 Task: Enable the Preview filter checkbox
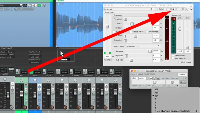(173, 55)
